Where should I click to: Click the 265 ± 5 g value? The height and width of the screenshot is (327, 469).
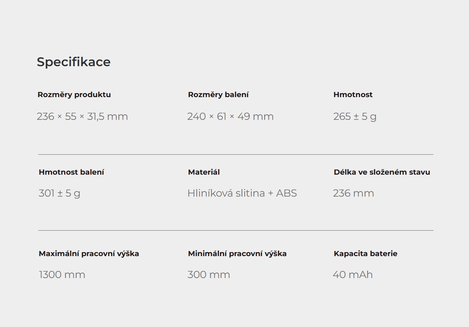[x=355, y=116]
